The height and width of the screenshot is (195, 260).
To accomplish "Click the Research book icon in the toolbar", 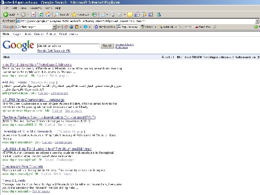I will 137,14.
